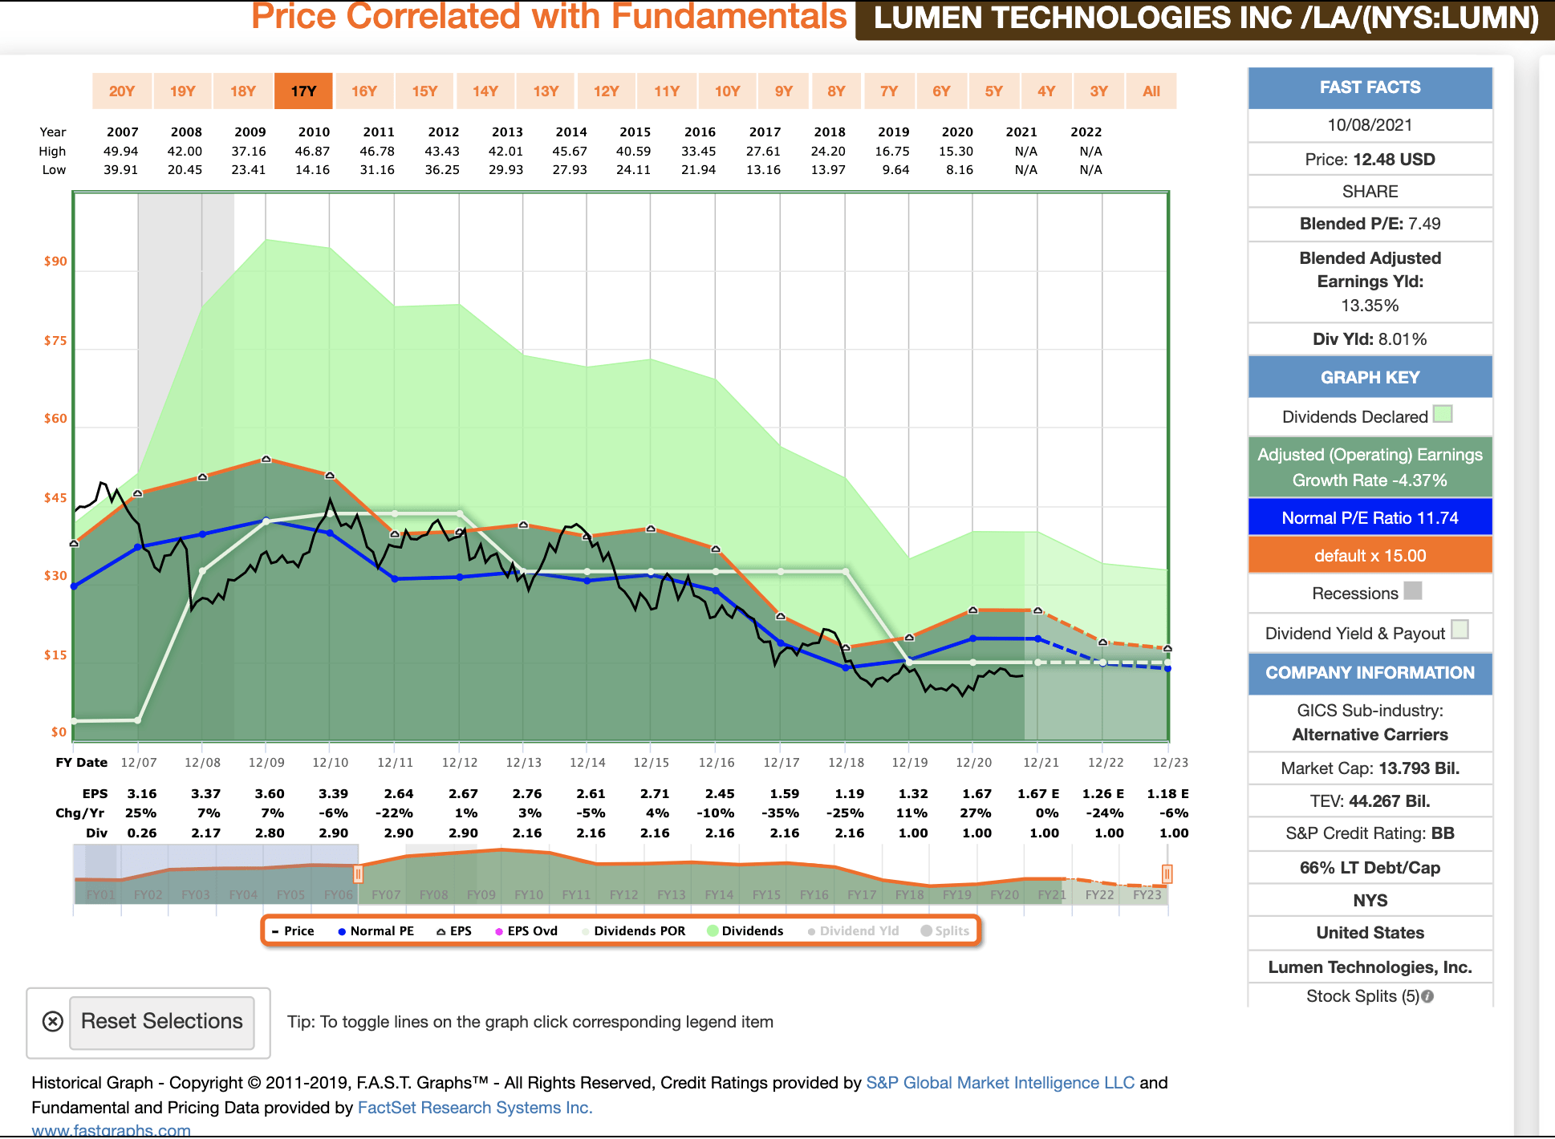This screenshot has width=1555, height=1139.
Task: Open FactSet Research Systems Inc. link
Action: (475, 1108)
